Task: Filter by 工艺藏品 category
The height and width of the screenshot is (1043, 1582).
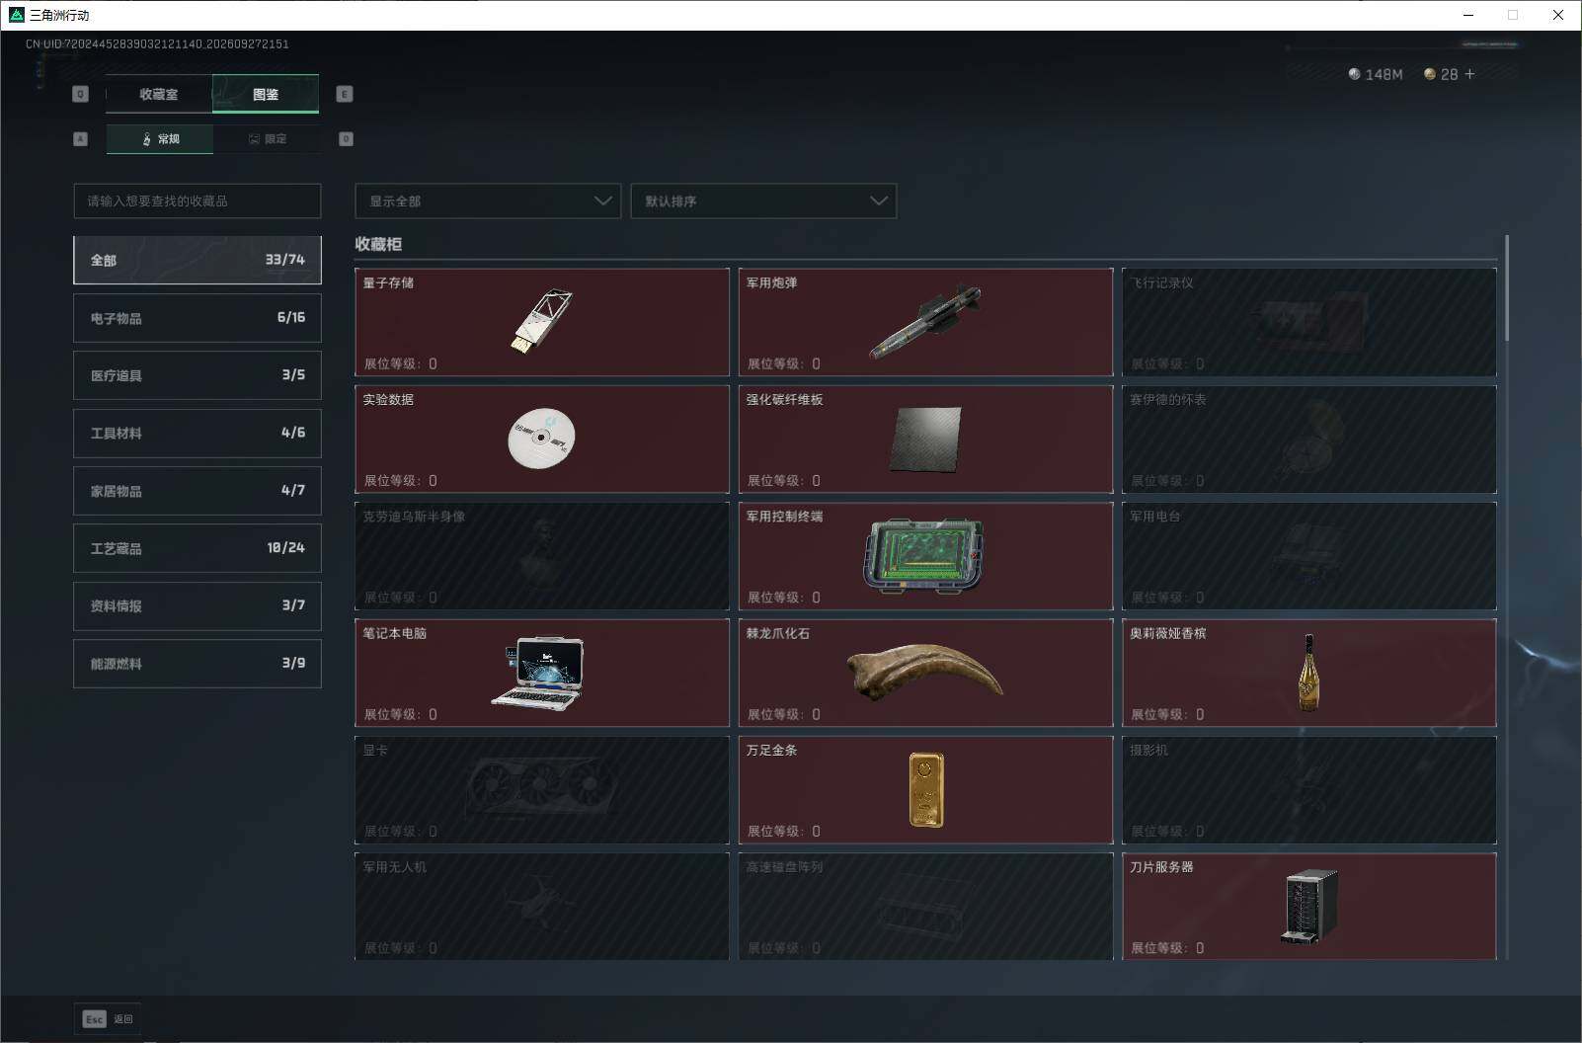Action: (198, 548)
